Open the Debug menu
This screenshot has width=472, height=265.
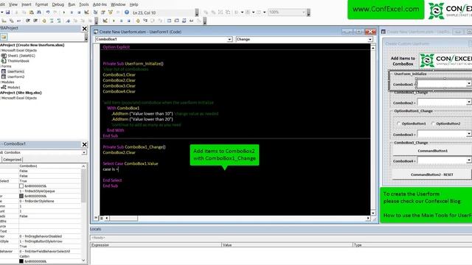point(58,4)
